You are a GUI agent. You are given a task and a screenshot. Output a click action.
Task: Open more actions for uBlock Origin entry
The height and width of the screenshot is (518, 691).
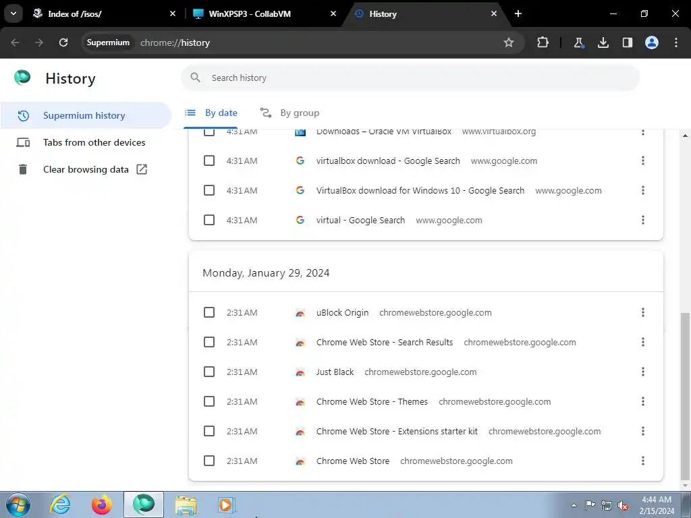point(643,312)
